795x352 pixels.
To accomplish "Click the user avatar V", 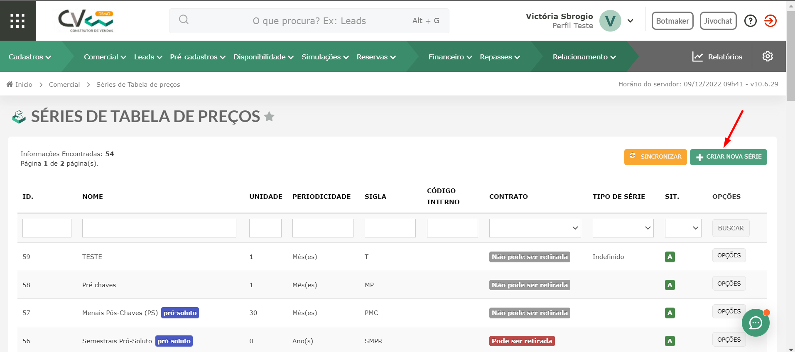I will click(610, 21).
